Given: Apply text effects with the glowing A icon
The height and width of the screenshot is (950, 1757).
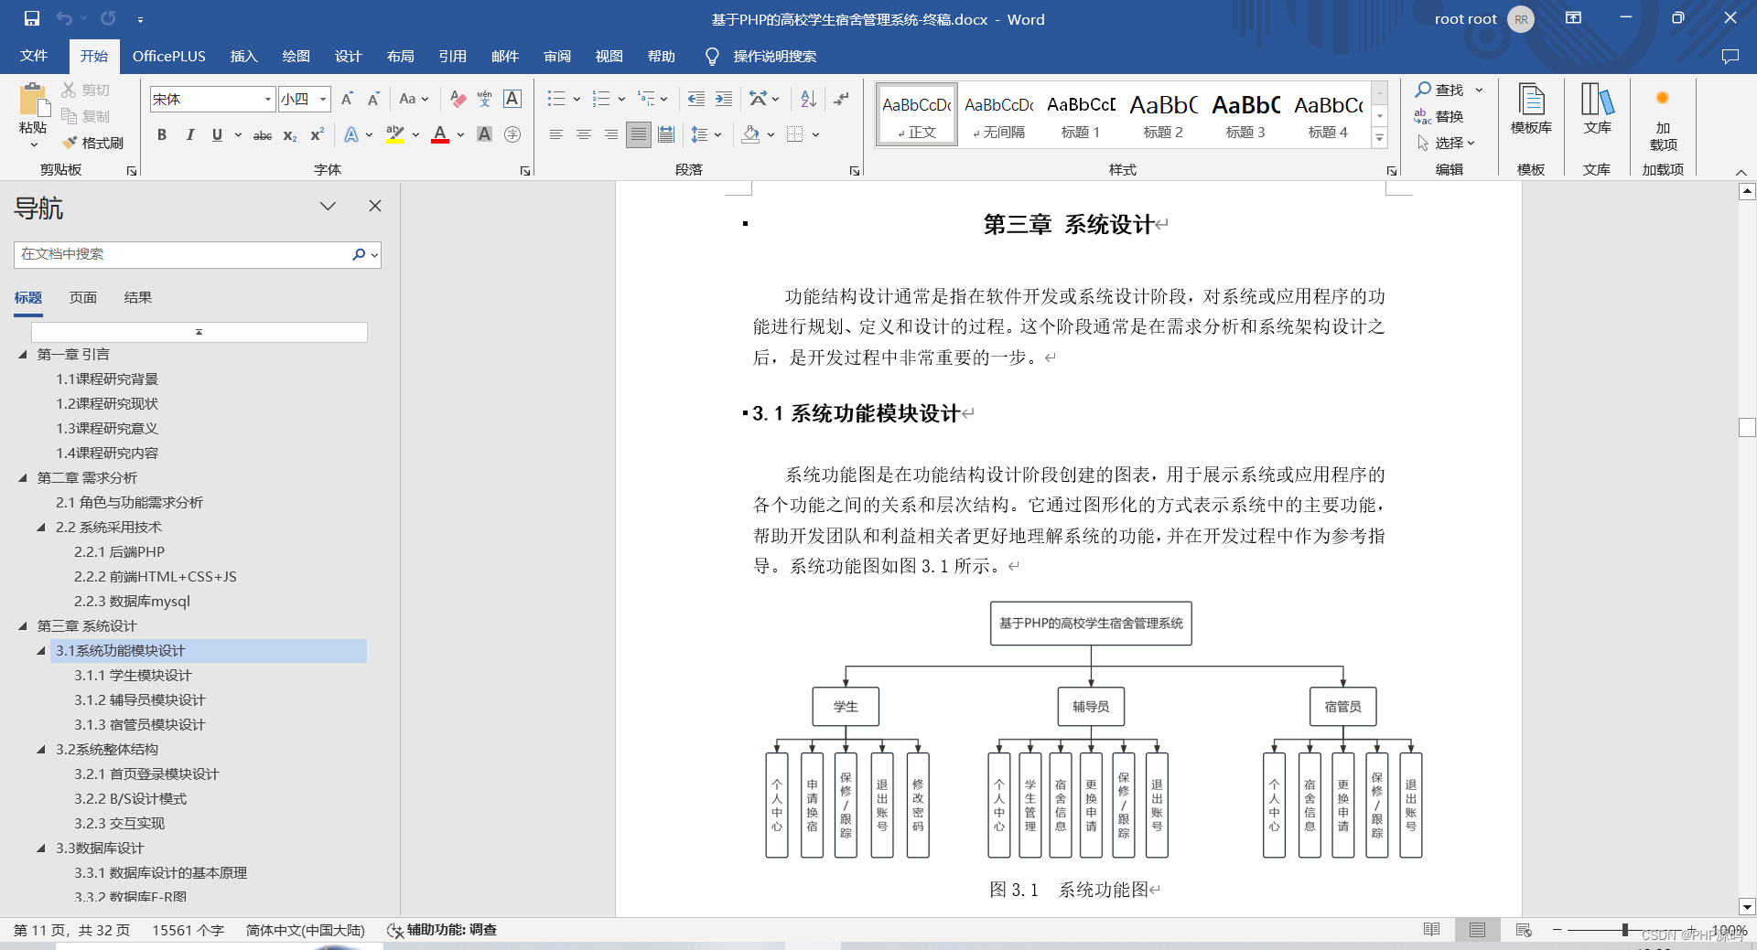Looking at the screenshot, I should (x=351, y=134).
